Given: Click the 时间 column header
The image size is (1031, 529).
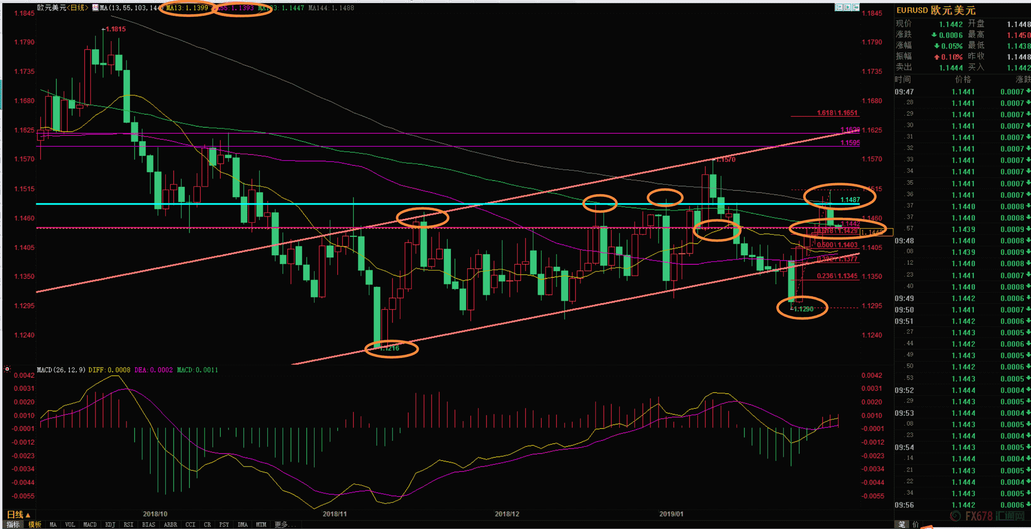Looking at the screenshot, I should 903,79.
